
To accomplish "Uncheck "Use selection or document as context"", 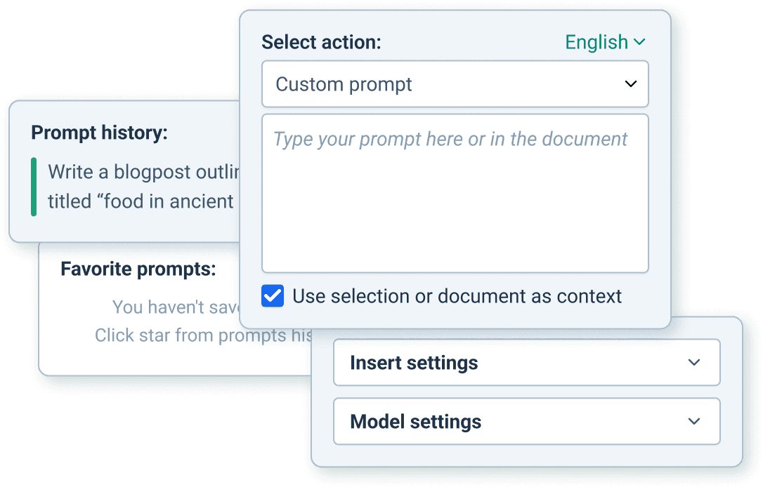I will pos(273,296).
